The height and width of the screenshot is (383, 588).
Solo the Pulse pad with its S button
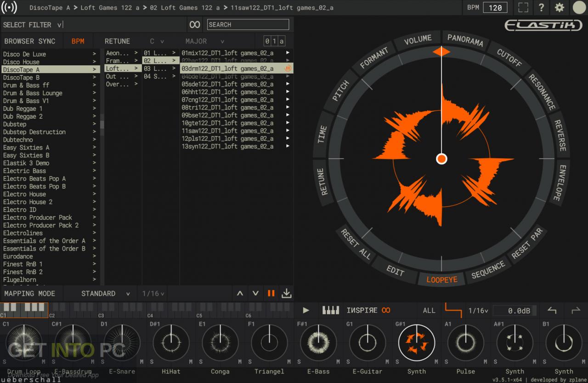[x=446, y=361]
